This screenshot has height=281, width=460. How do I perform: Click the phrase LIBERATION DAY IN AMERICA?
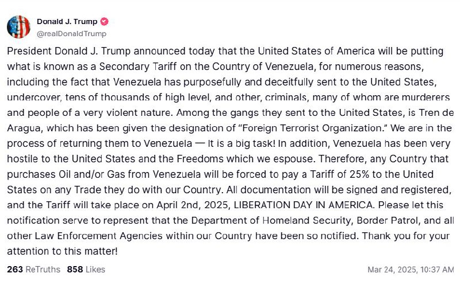pos(304,205)
